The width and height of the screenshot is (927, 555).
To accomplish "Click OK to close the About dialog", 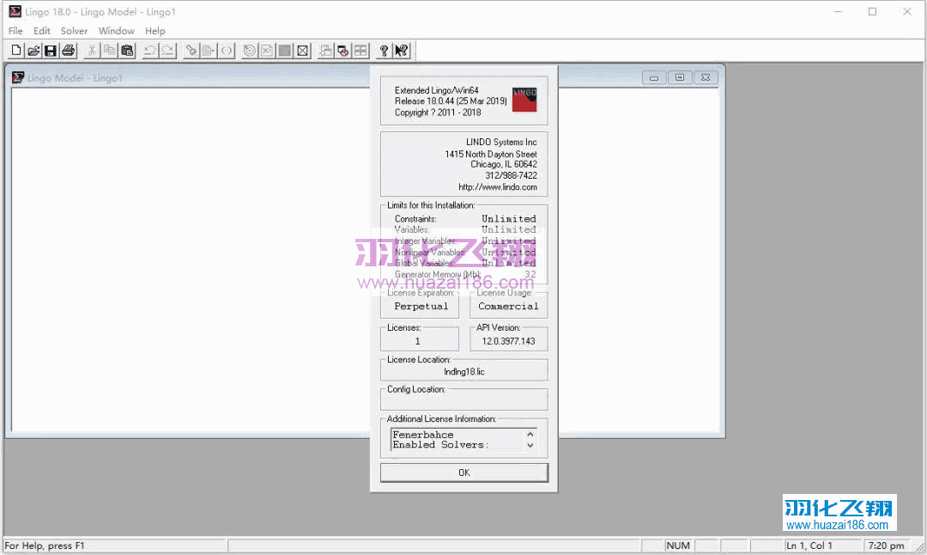I will click(464, 473).
